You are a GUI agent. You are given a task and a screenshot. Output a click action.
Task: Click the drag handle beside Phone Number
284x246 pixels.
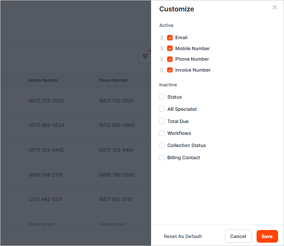162,59
